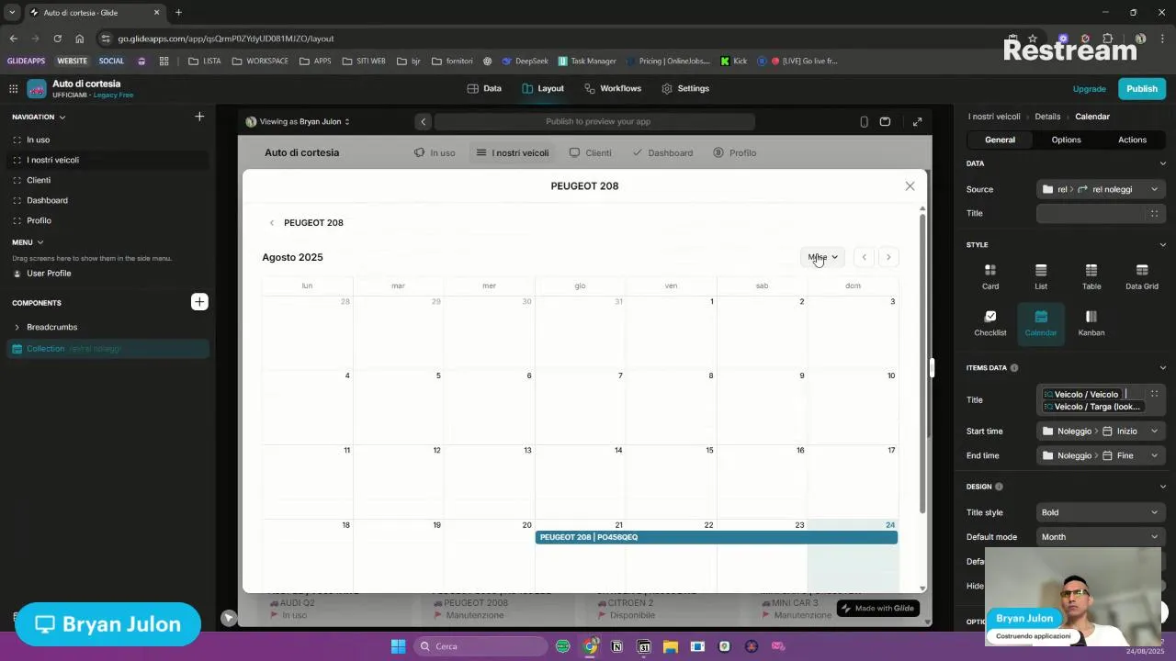Go to previous calendar month
The height and width of the screenshot is (661, 1176).
pyautogui.click(x=865, y=257)
